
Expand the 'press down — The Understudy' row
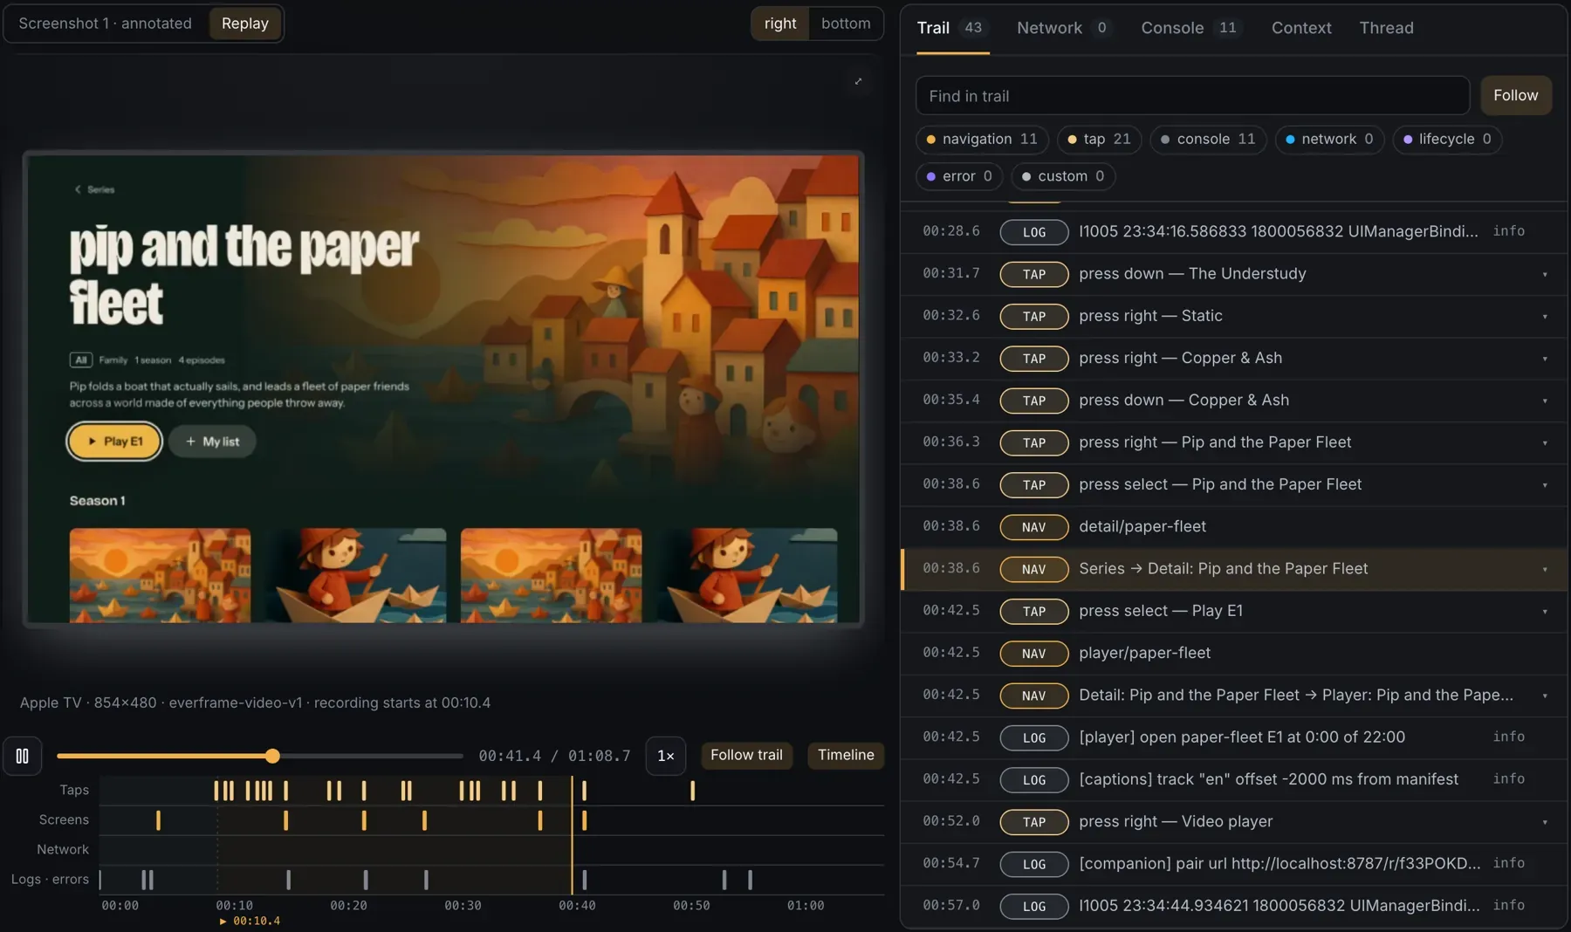[1544, 274]
